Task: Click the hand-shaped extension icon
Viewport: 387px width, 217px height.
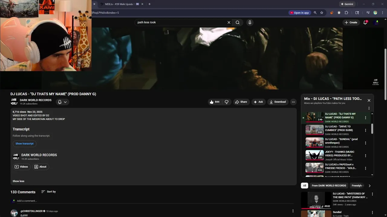Action: (339, 13)
